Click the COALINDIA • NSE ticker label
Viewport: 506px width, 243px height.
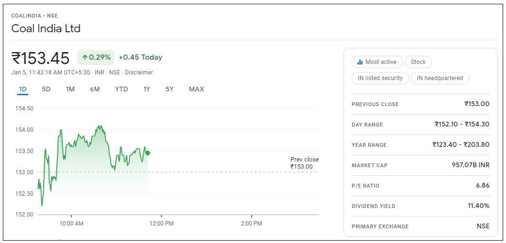click(x=35, y=16)
